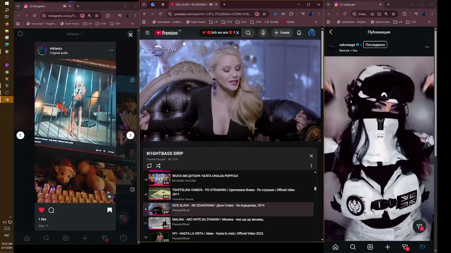Open the left Instagram settings gear icon
This screenshot has width=451, height=253.
[x=20, y=34]
